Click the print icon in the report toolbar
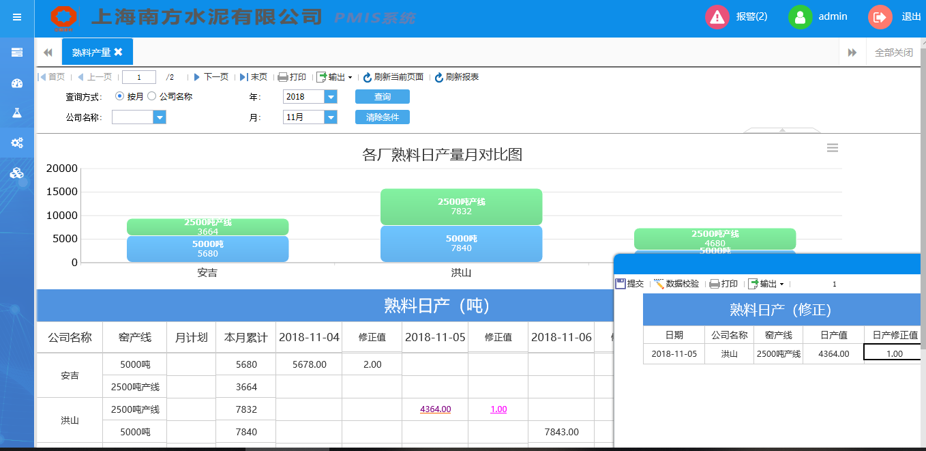This screenshot has width=926, height=451. (282, 77)
